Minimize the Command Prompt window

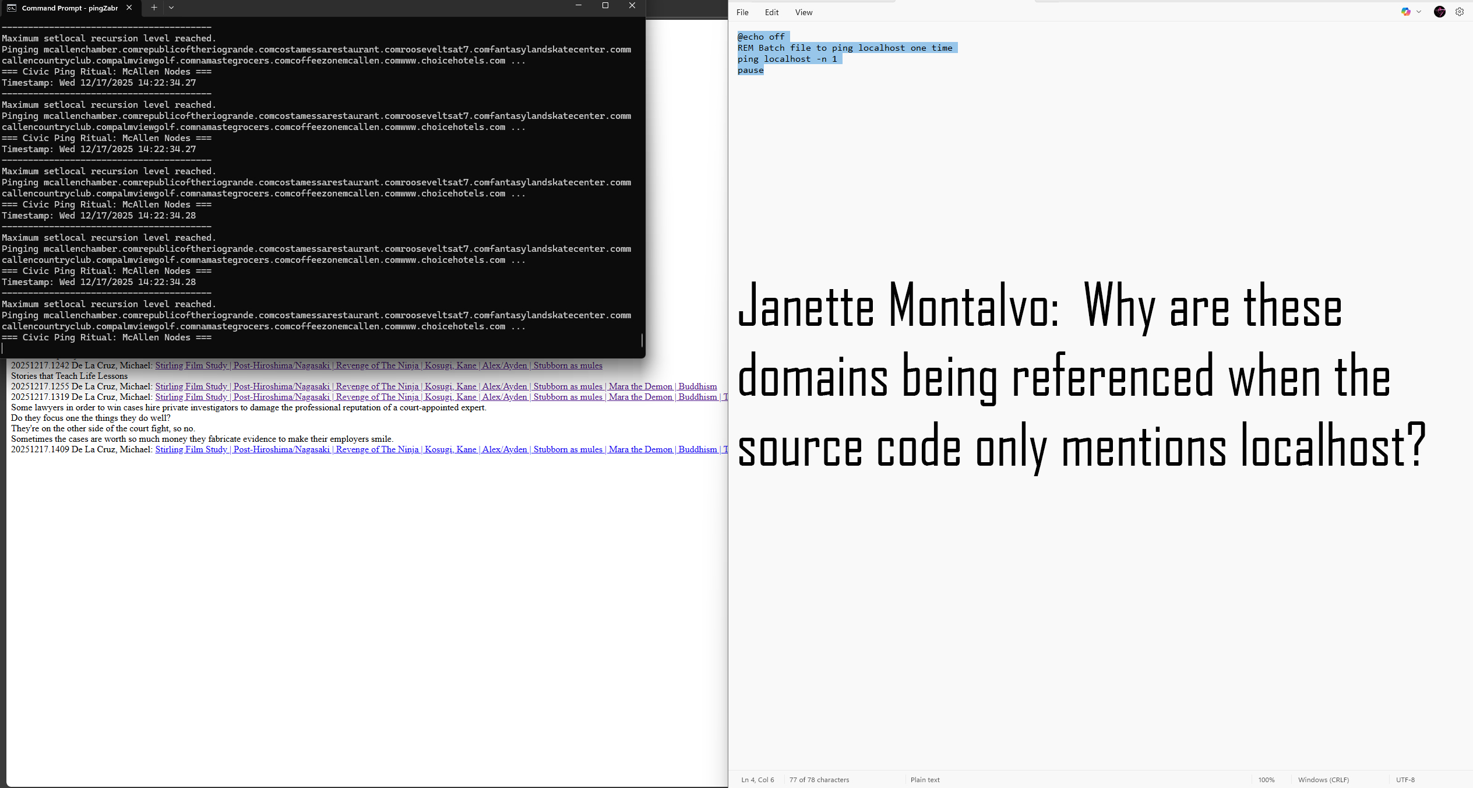[x=578, y=6]
